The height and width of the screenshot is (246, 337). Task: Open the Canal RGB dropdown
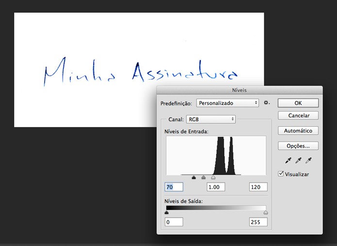pos(211,119)
